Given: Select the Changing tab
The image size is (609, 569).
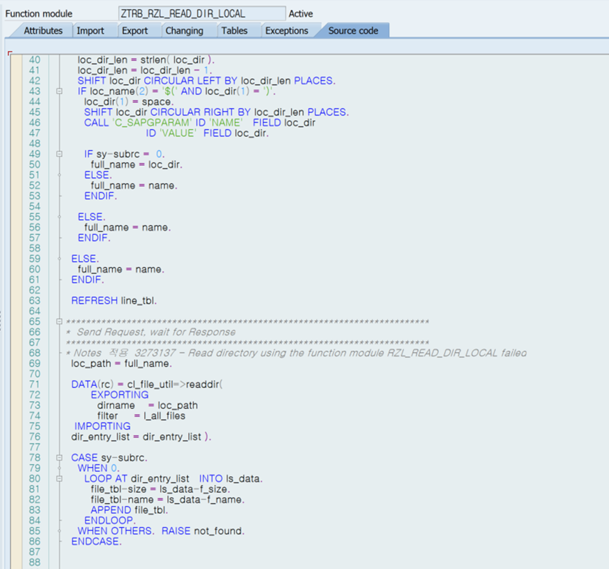Looking at the screenshot, I should point(184,30).
